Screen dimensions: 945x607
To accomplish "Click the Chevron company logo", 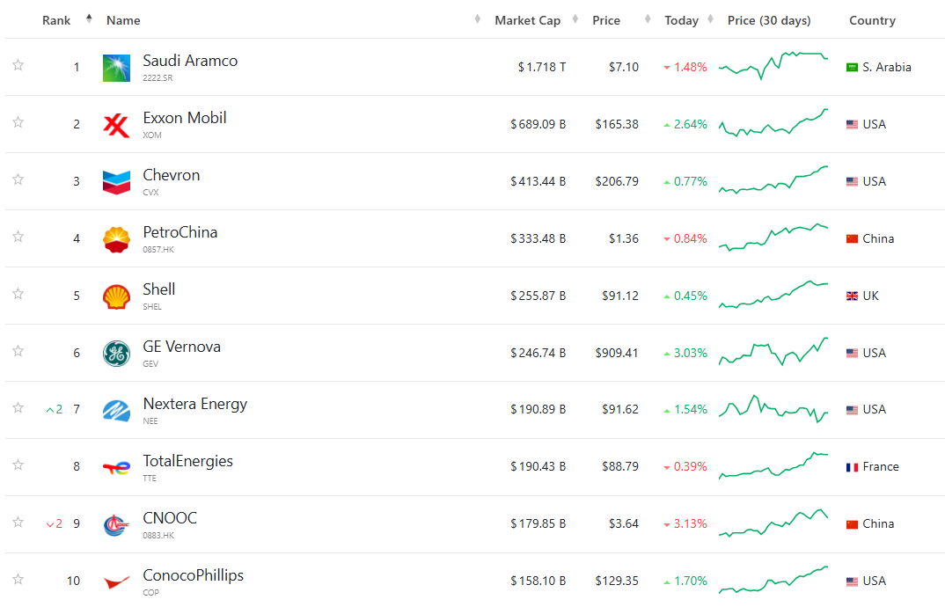I will tap(116, 182).
